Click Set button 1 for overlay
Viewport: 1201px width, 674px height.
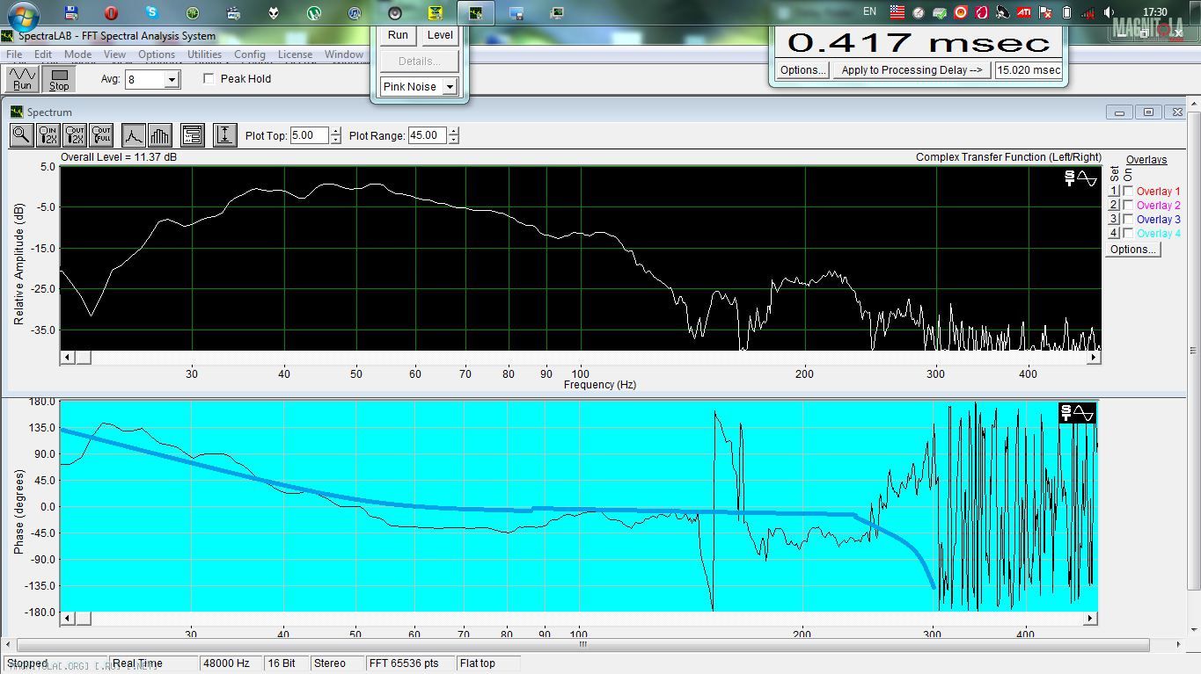1113,192
